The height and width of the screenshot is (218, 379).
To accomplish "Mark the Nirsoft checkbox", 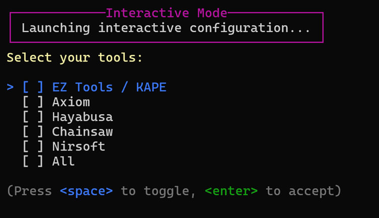I will click(x=33, y=147).
